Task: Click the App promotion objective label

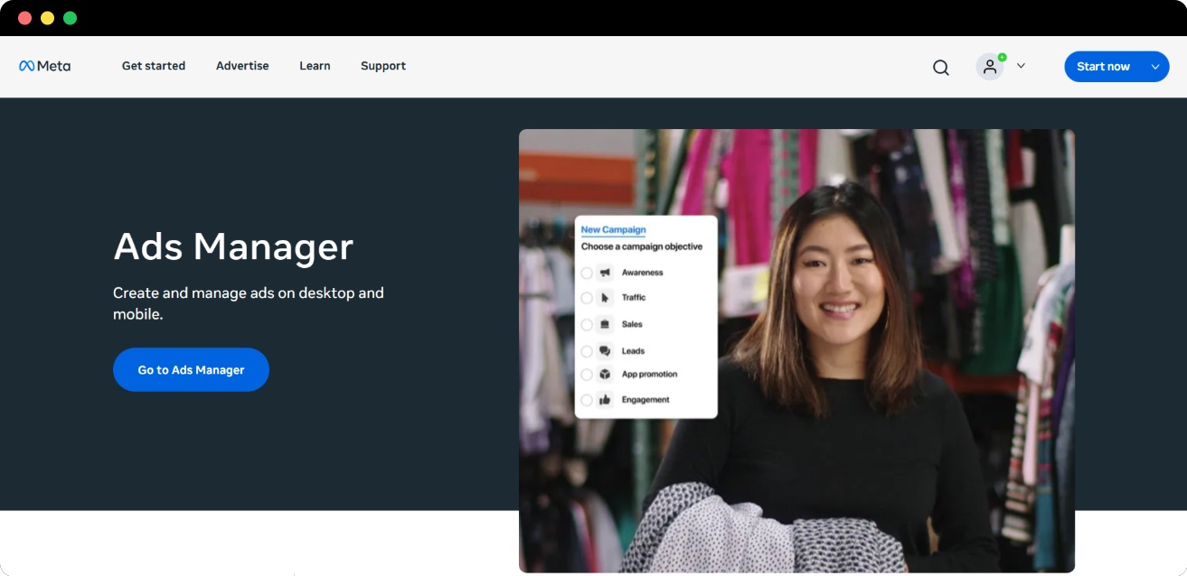Action: tap(649, 375)
